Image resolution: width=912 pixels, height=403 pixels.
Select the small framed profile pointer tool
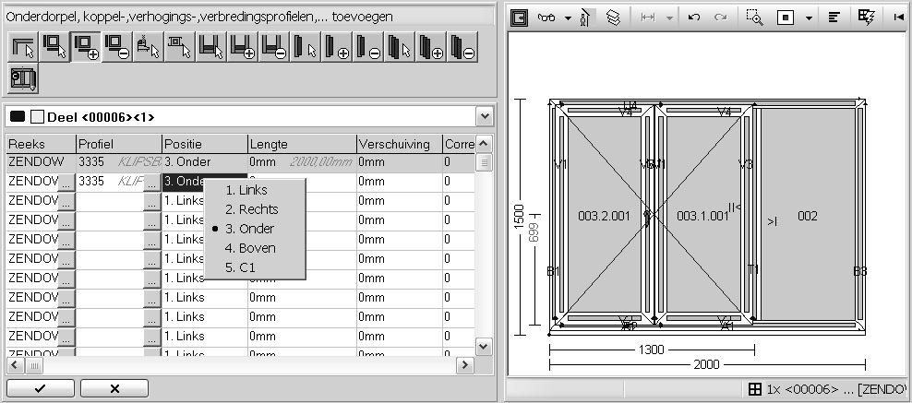[x=180, y=47]
